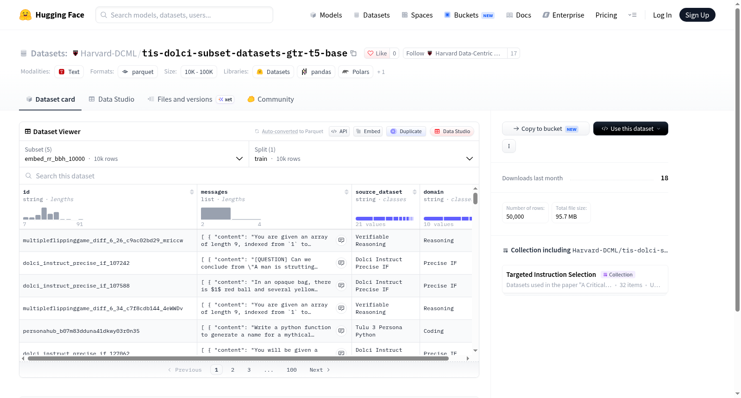The height and width of the screenshot is (398, 741).
Task: Follow Harvard Data-Centric organization
Action: click(455, 53)
